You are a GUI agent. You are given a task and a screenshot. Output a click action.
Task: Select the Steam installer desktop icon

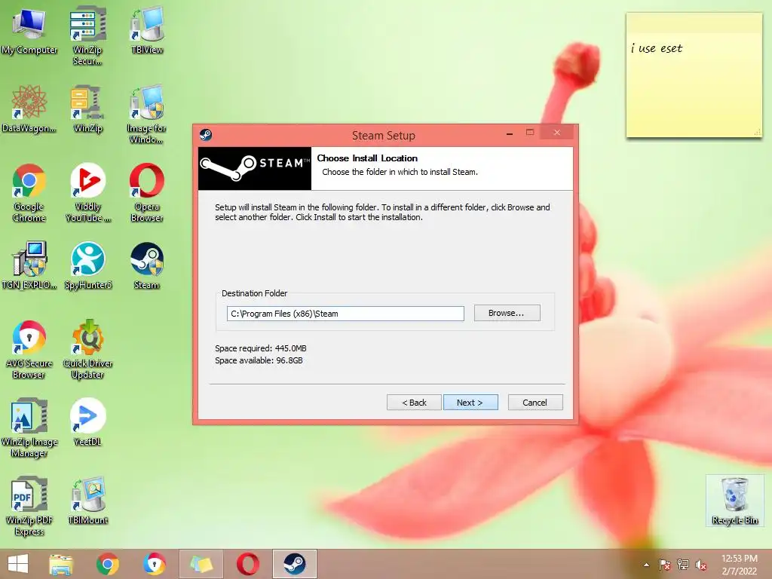pyautogui.click(x=147, y=266)
